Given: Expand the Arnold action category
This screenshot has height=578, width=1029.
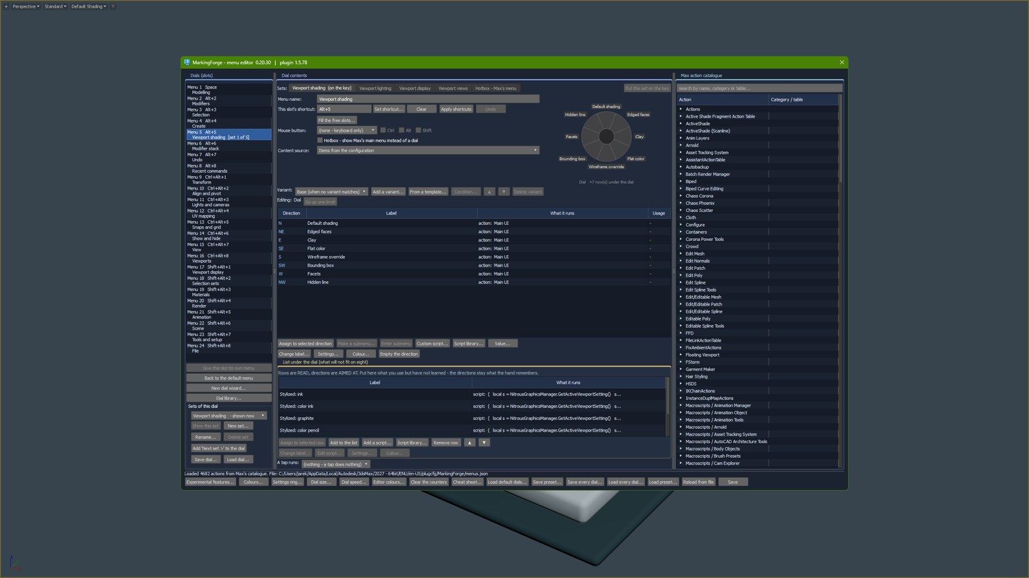Looking at the screenshot, I should pos(681,145).
